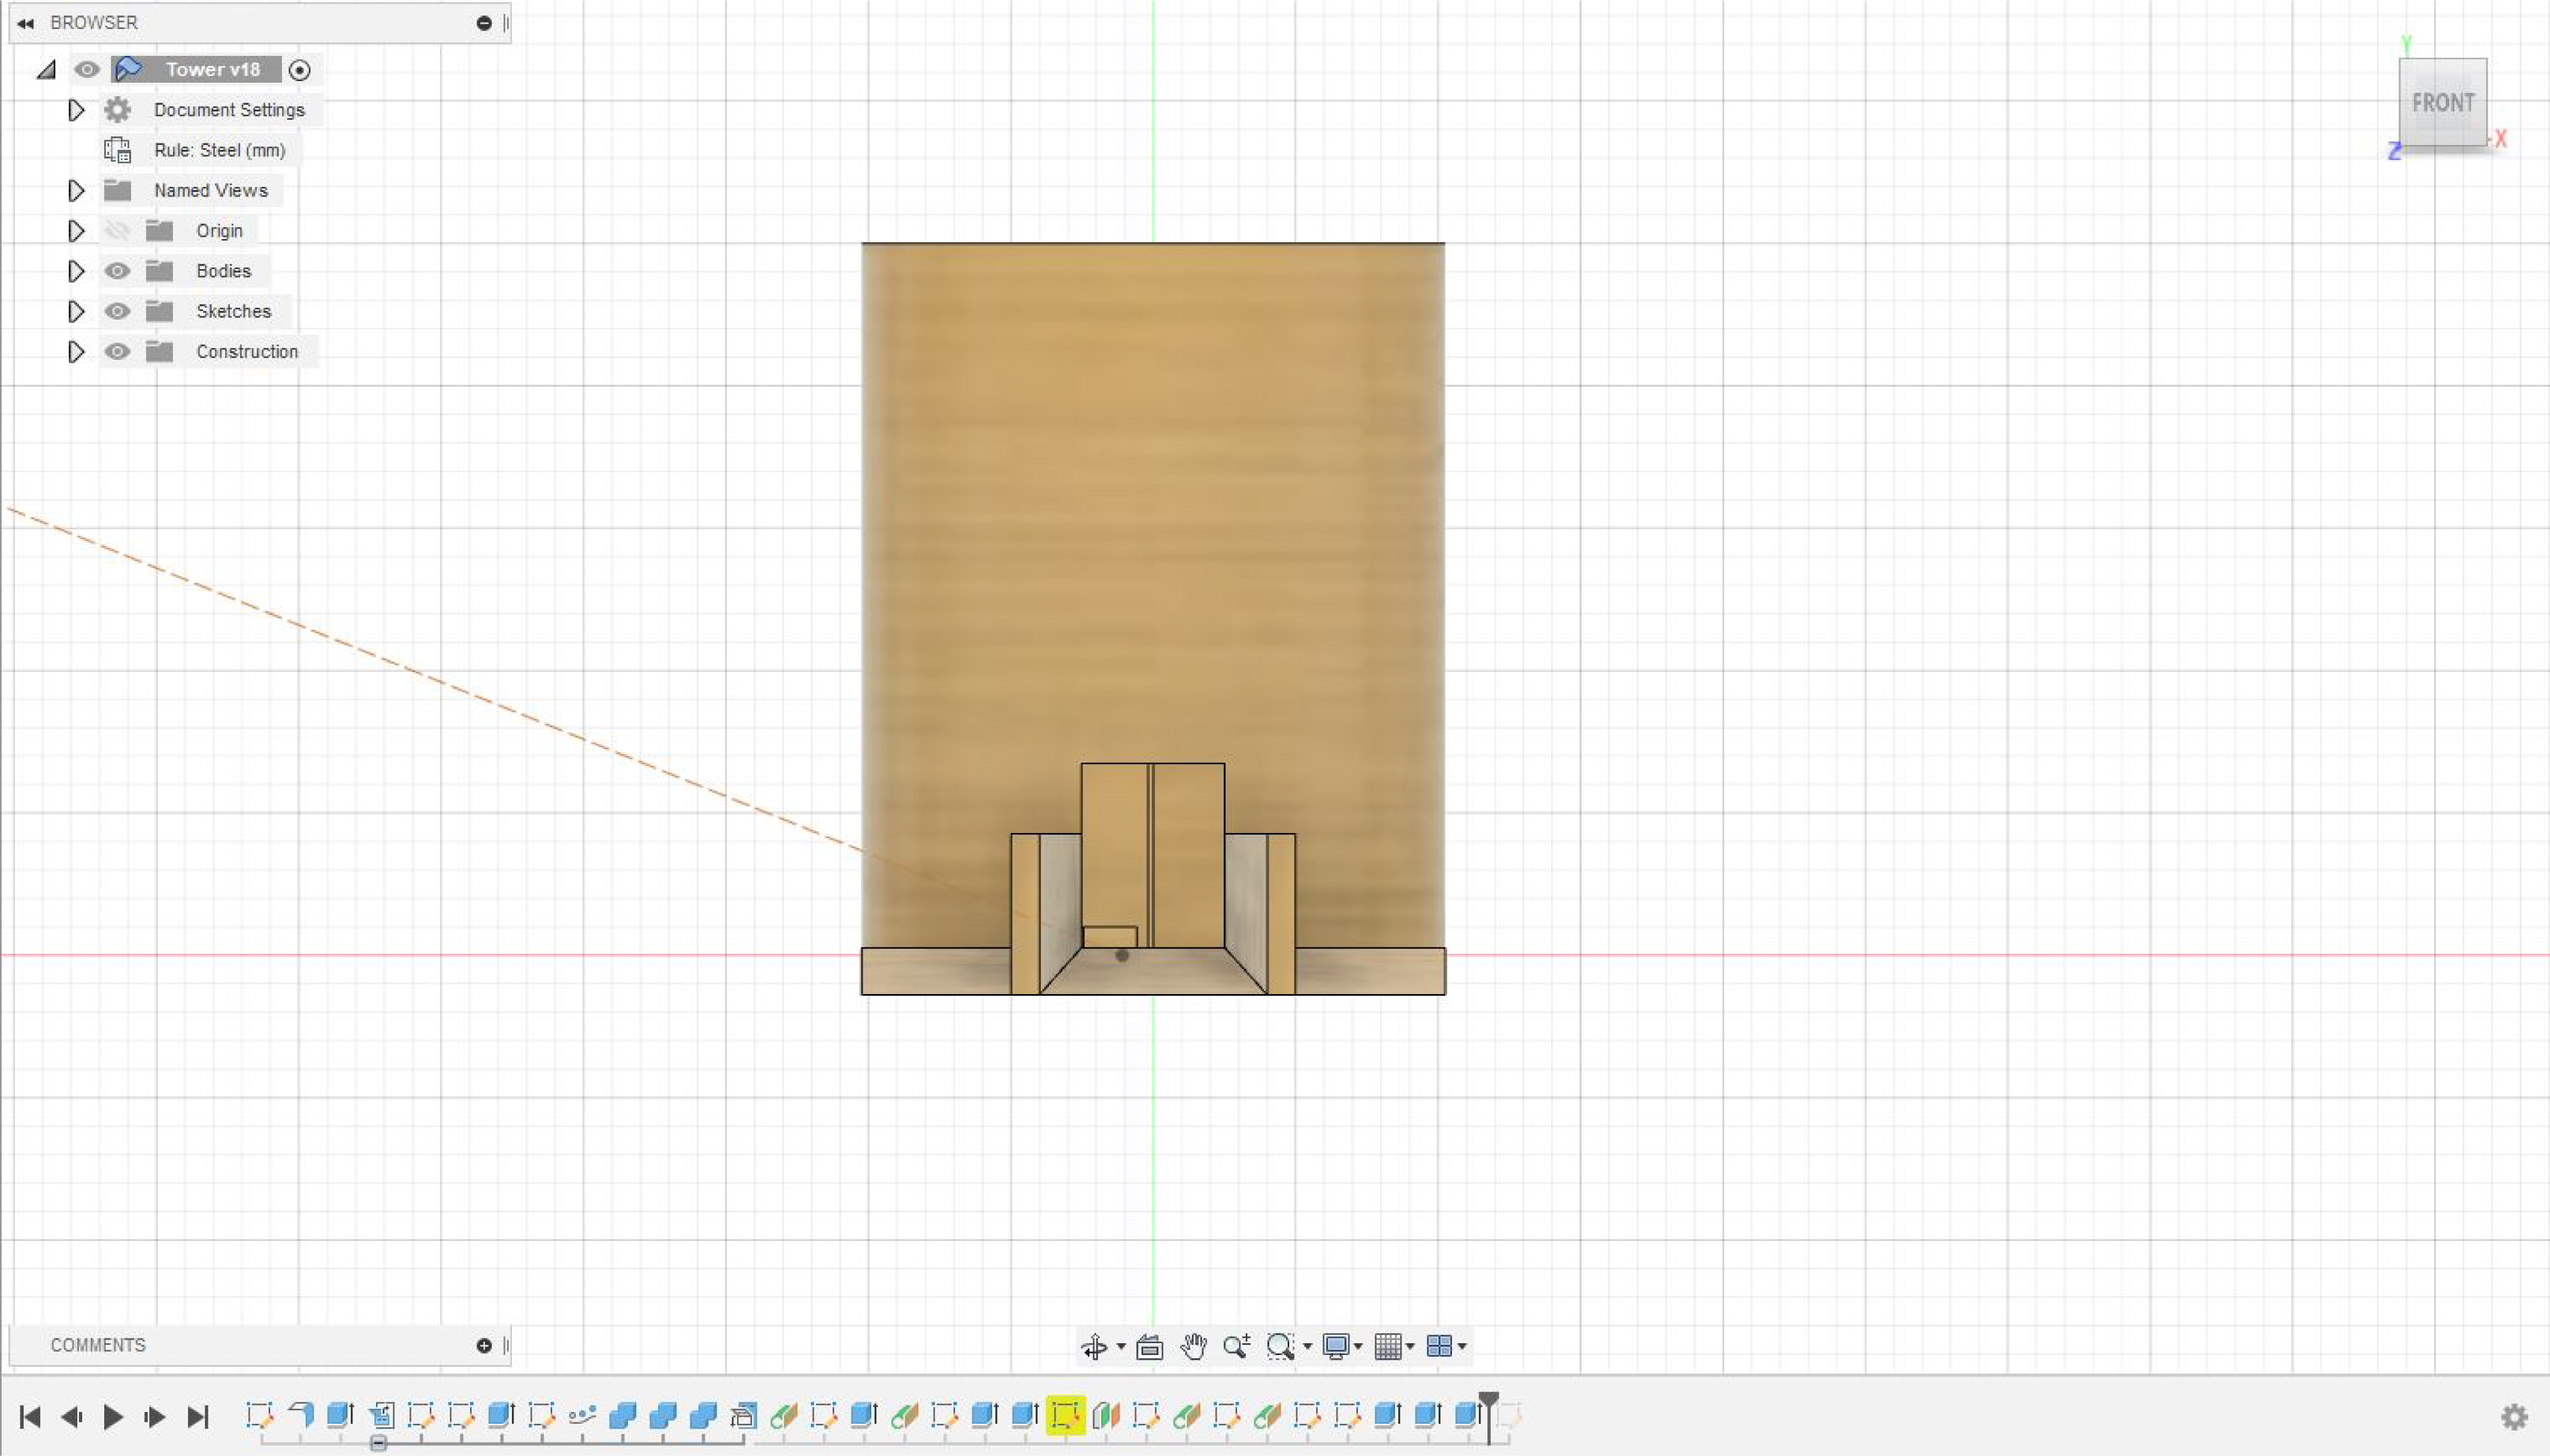Image resolution: width=2550 pixels, height=1456 pixels.
Task: Hide the Construction folder via eye icon
Action: (118, 352)
